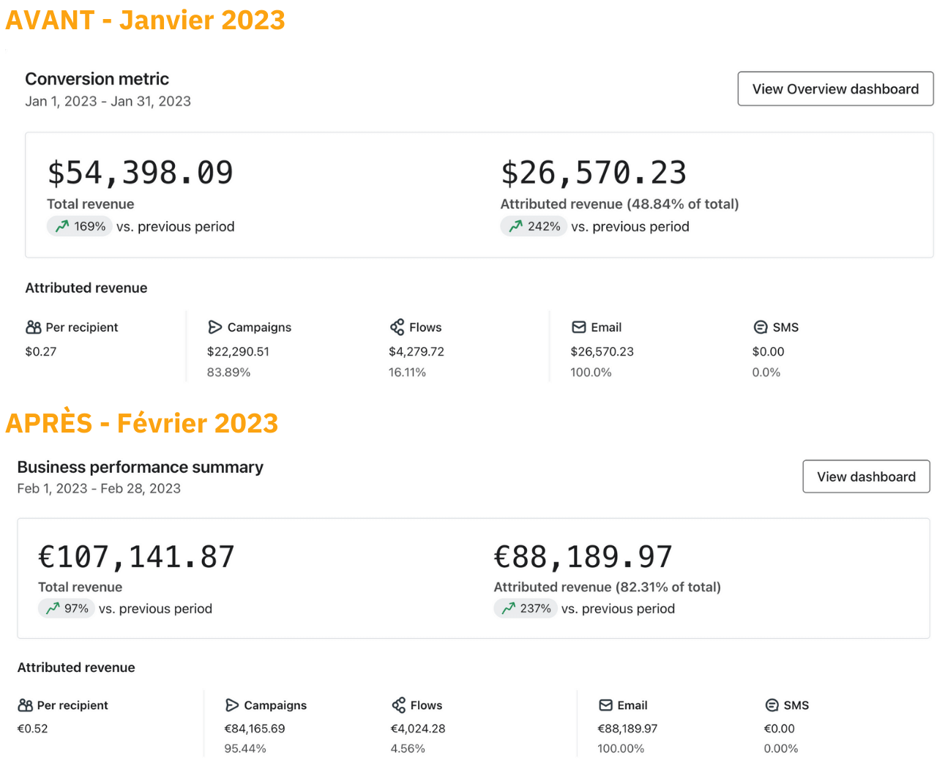Click the Per recipient people icon in February panel

26,705
